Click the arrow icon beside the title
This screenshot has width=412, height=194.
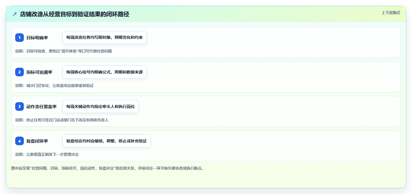pyautogui.click(x=15, y=14)
